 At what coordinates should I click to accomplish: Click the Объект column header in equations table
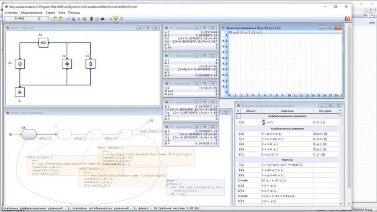[x=251, y=111]
